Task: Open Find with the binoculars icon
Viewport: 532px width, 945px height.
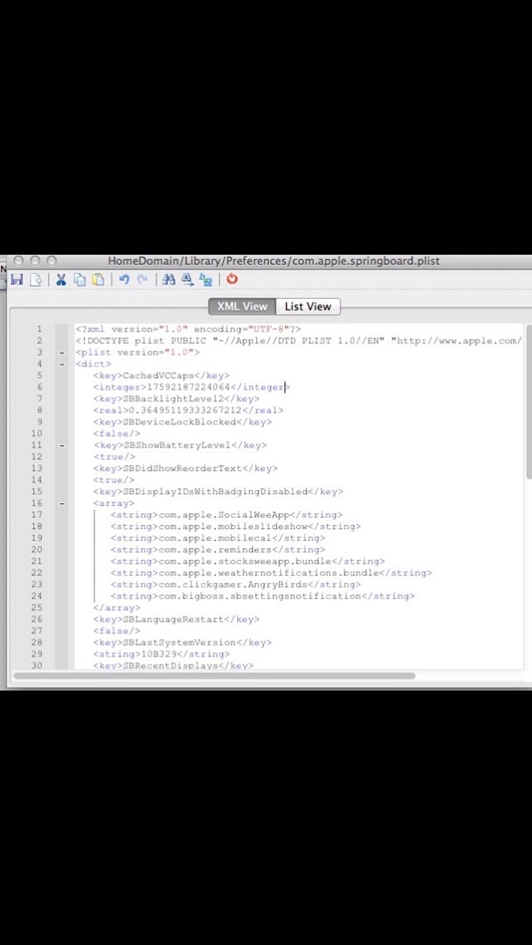Action: pos(169,280)
